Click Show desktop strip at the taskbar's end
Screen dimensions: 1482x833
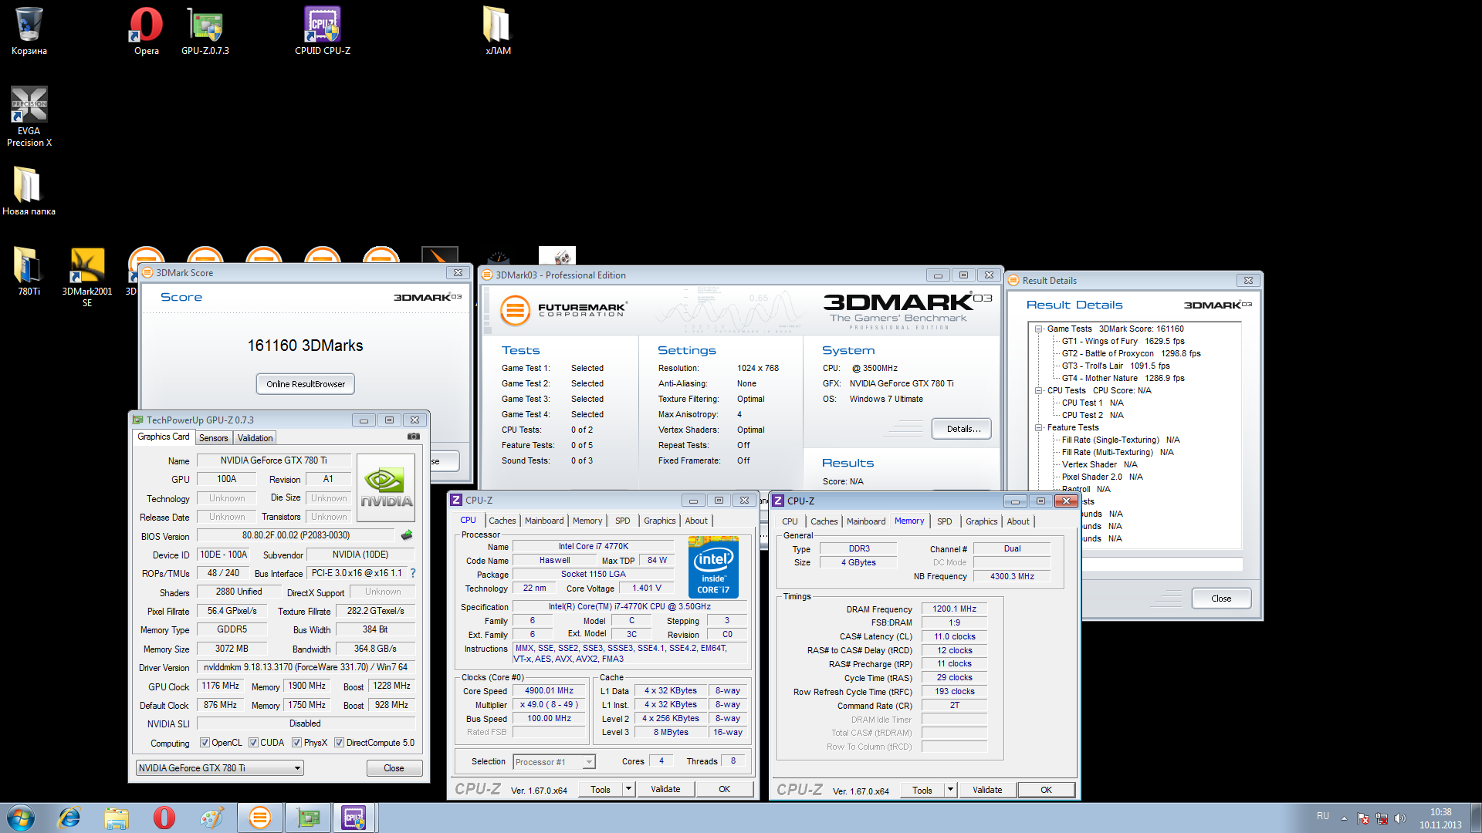click(1476, 818)
